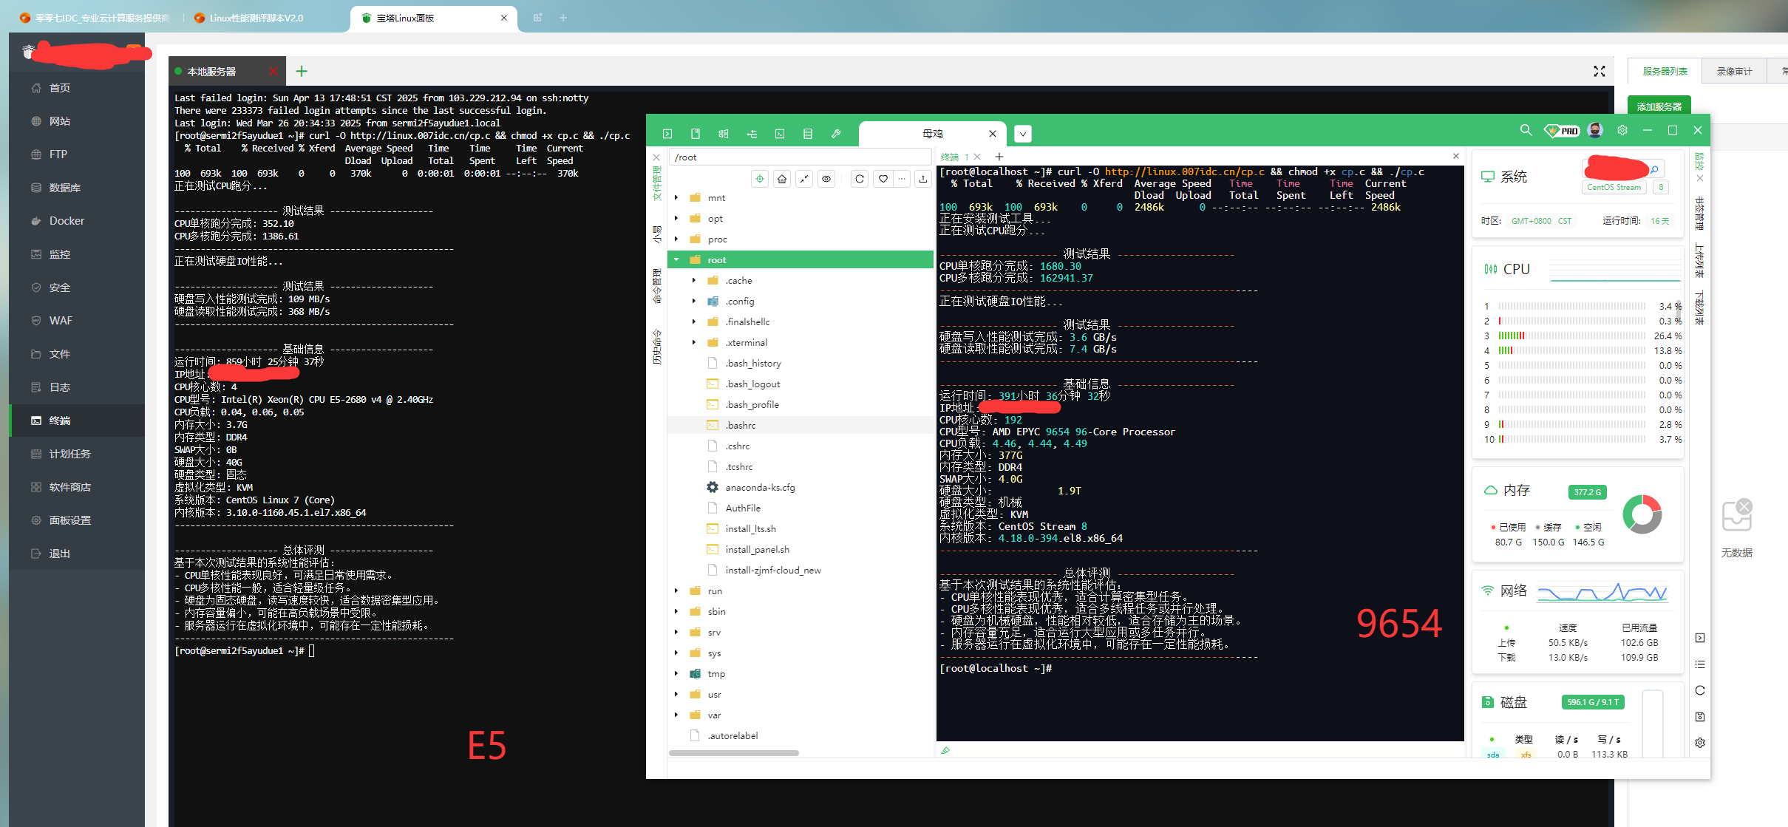Expand the mnt folder in tree

[676, 197]
